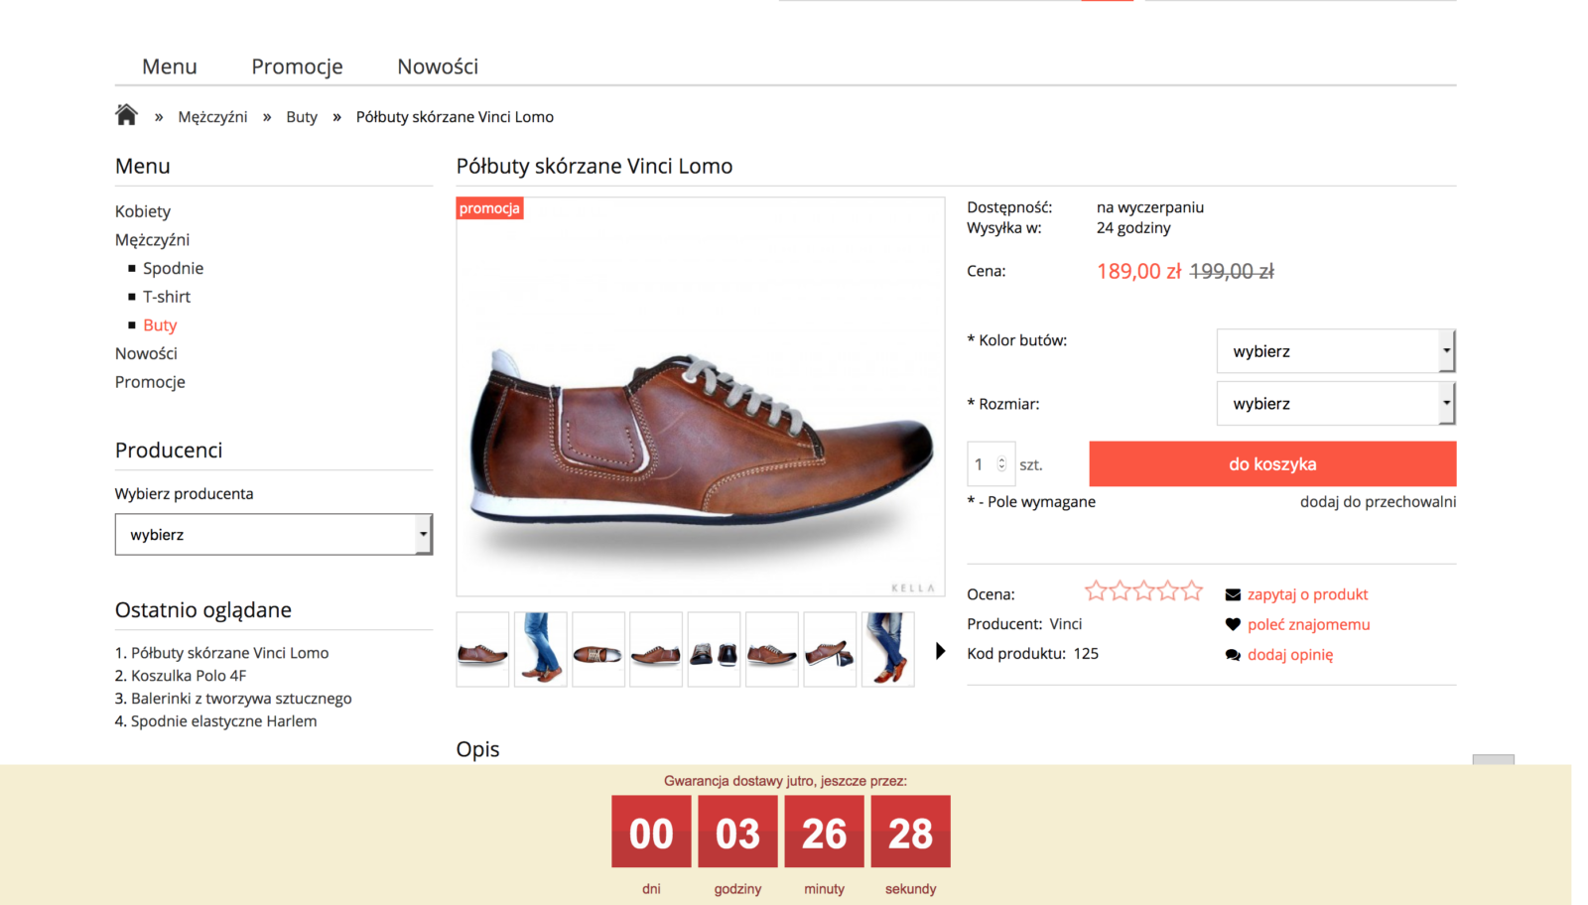Open the Nowości tab in the top navigation
The width and height of the screenshot is (1588, 905).
[x=438, y=66]
